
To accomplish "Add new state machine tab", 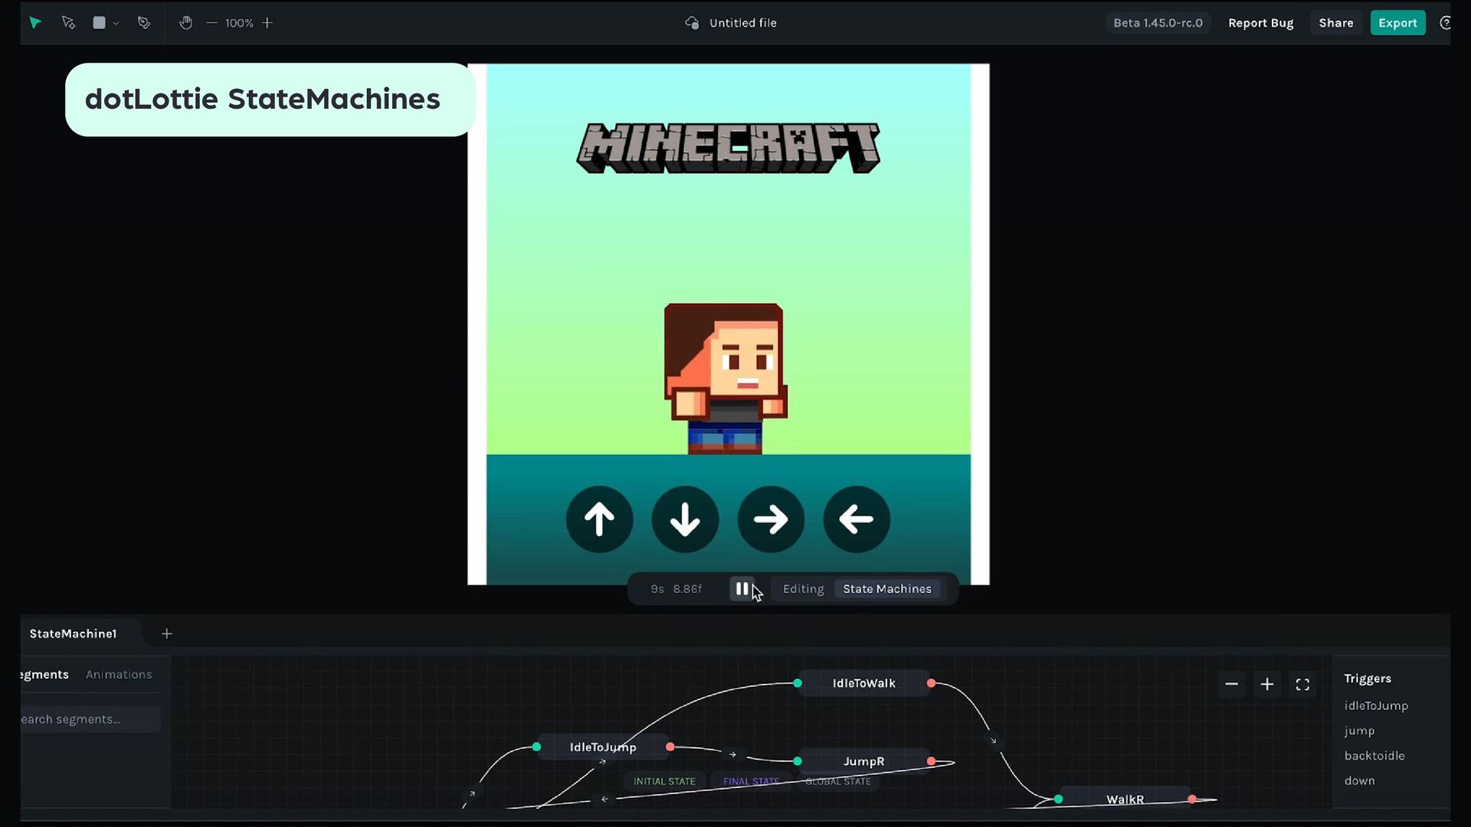I will [x=167, y=634].
